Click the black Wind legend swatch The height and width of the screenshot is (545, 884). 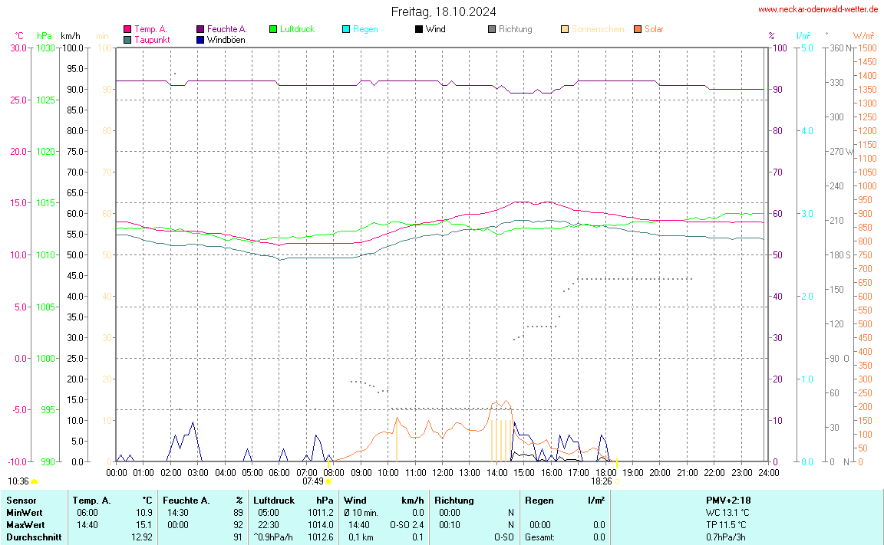point(419,29)
